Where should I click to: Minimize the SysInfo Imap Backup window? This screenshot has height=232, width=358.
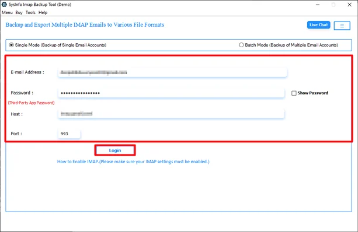coord(318,5)
